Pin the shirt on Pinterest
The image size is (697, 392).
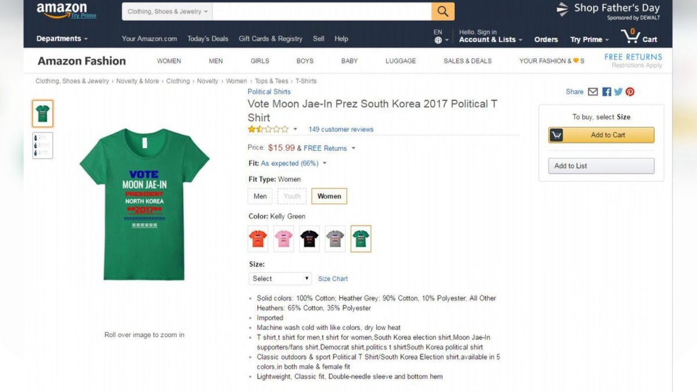[630, 92]
